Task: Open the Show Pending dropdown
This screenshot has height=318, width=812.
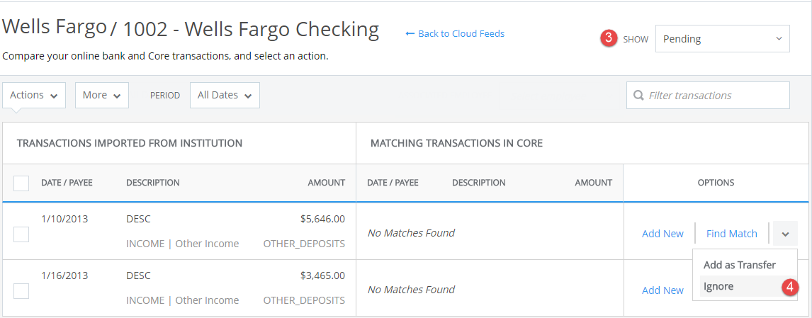Action: click(x=723, y=39)
